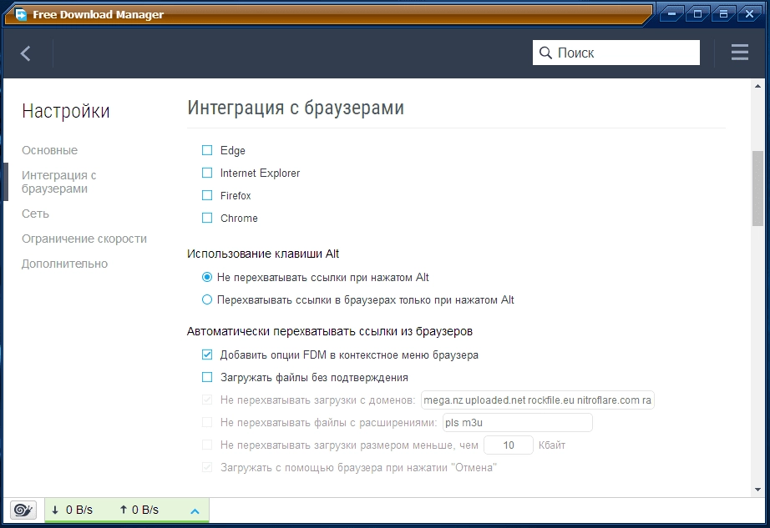Click into the Поиск search field

(615, 53)
